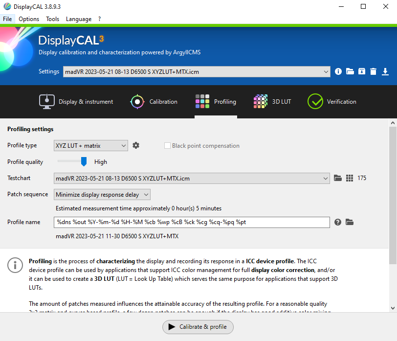The image size is (397, 341).
Task: Close the DisplayCAL window
Action: pos(385,6)
